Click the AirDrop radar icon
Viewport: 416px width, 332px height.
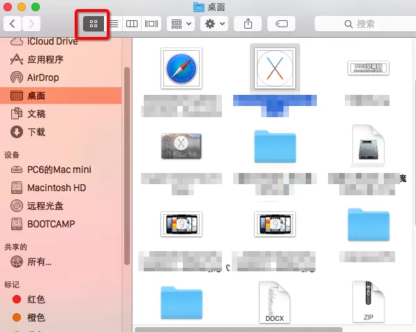pos(17,77)
